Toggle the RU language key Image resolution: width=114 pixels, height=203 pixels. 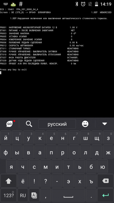tap(23, 195)
